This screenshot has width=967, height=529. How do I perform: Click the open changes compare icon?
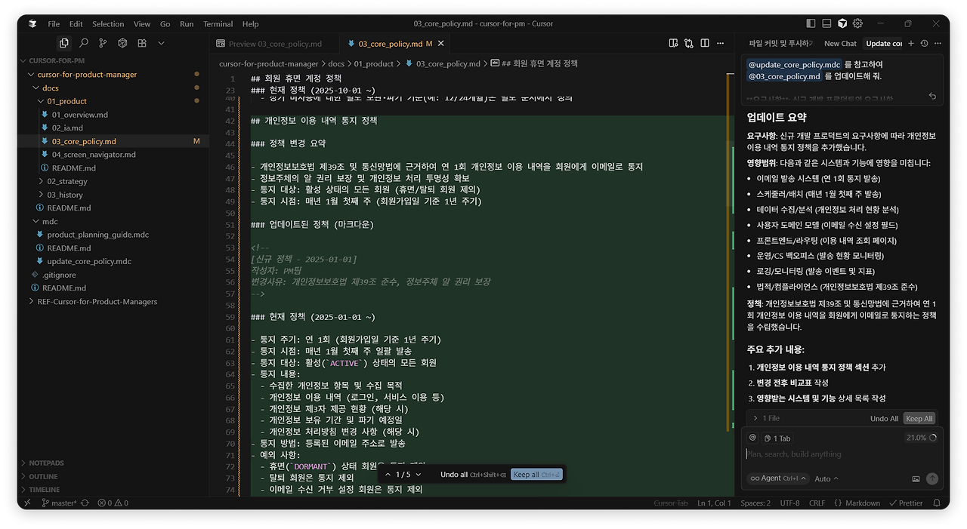point(688,44)
